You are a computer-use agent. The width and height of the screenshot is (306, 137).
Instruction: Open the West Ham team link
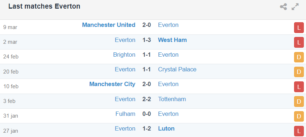(x=172, y=40)
